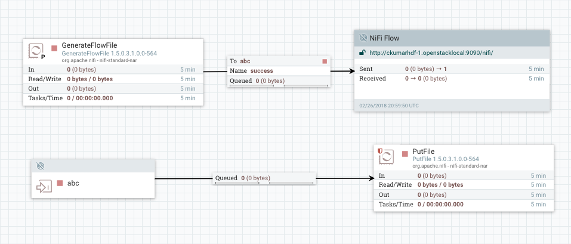Click the 'To abc' connection label row

coord(279,61)
